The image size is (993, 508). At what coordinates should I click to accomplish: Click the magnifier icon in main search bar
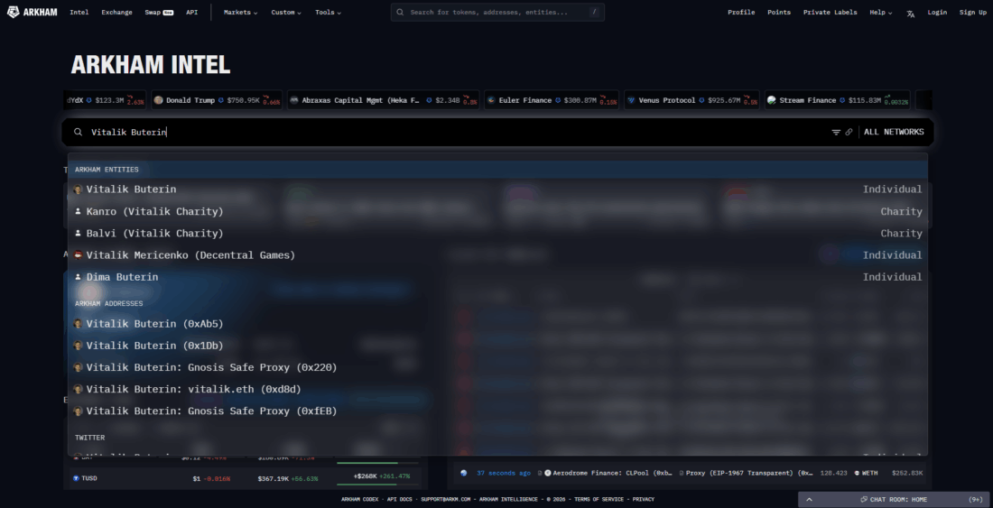coord(78,132)
